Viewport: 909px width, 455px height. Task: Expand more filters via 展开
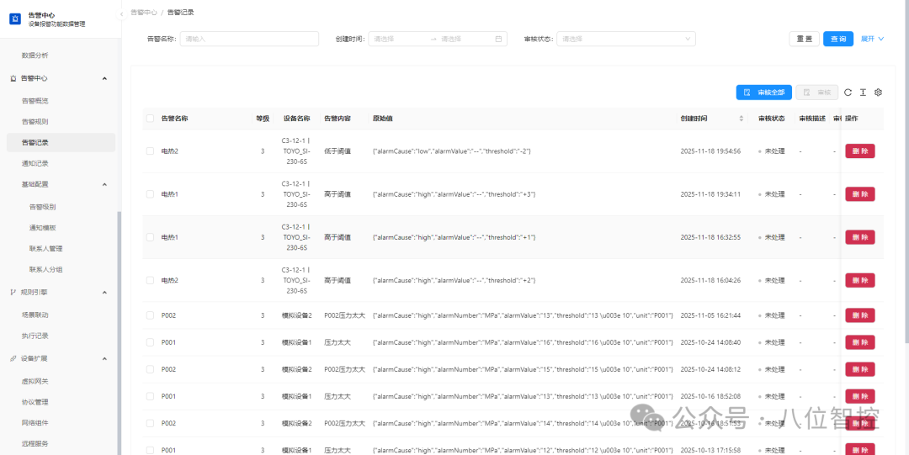[x=873, y=39]
